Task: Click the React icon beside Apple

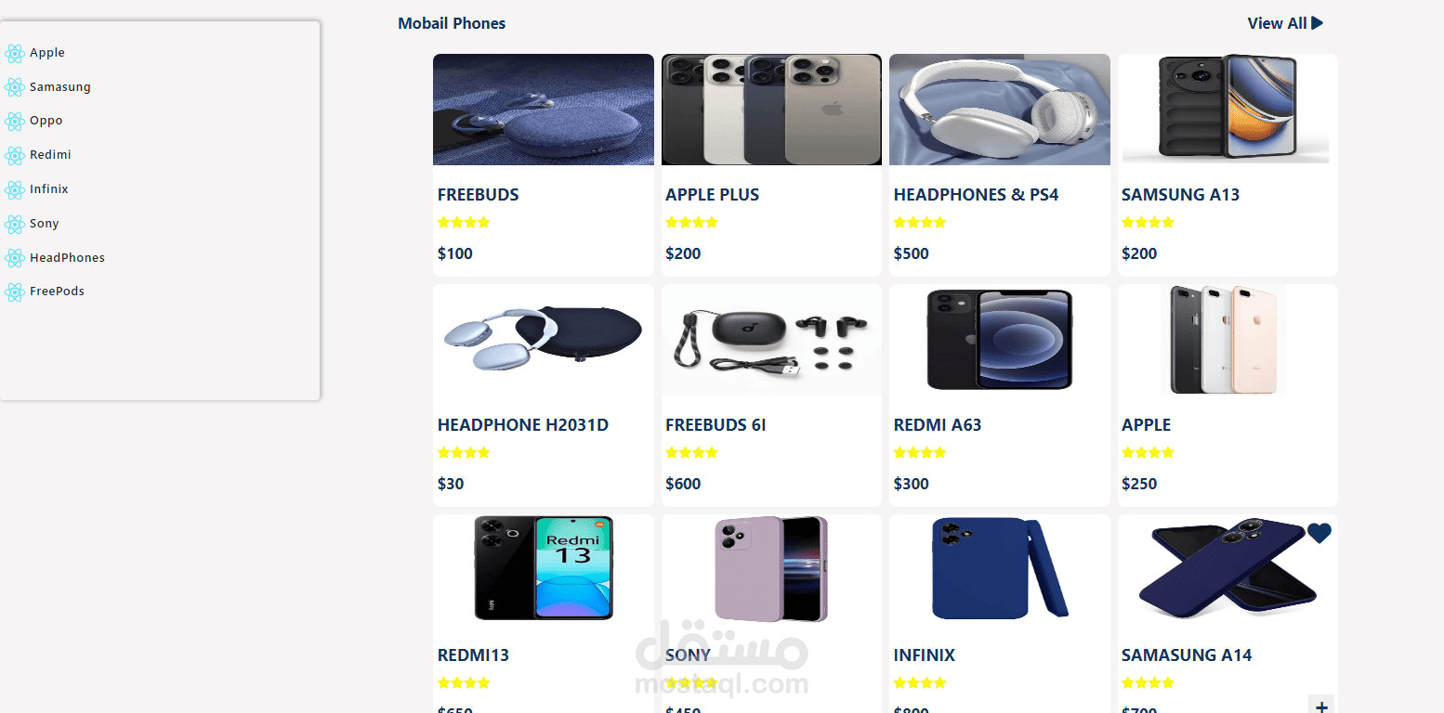Action: click(14, 54)
